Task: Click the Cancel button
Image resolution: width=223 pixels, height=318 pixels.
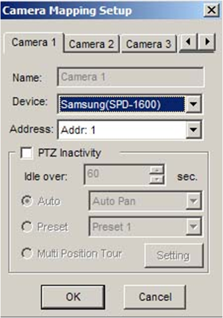Action: [x=155, y=297]
